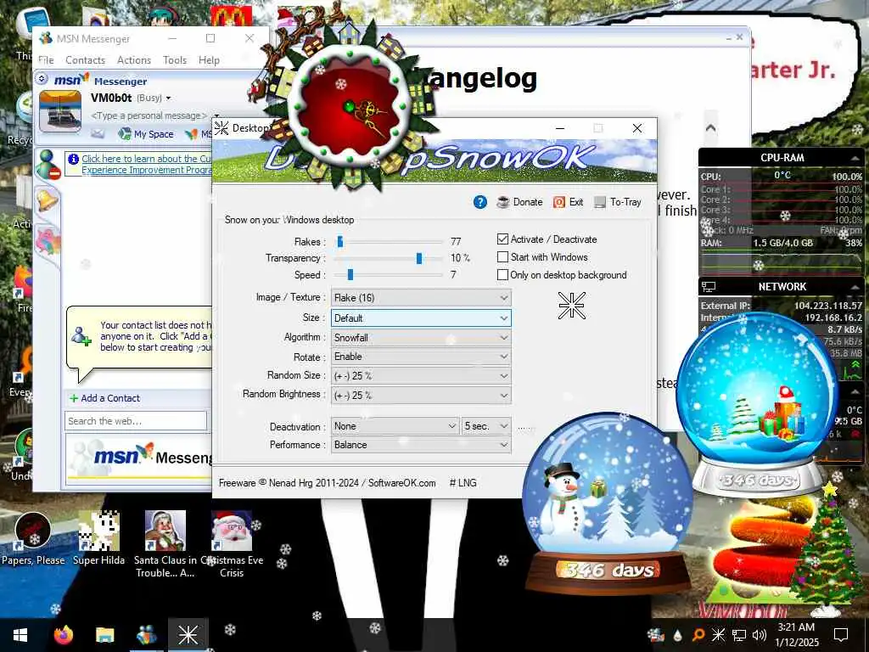Open the Actions menu in MSN Messenger

pos(134,60)
